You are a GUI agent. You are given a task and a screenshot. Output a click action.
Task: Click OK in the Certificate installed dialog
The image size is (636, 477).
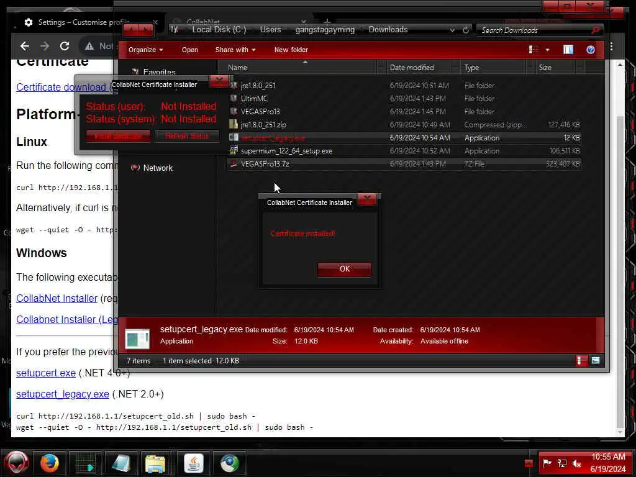click(x=344, y=269)
